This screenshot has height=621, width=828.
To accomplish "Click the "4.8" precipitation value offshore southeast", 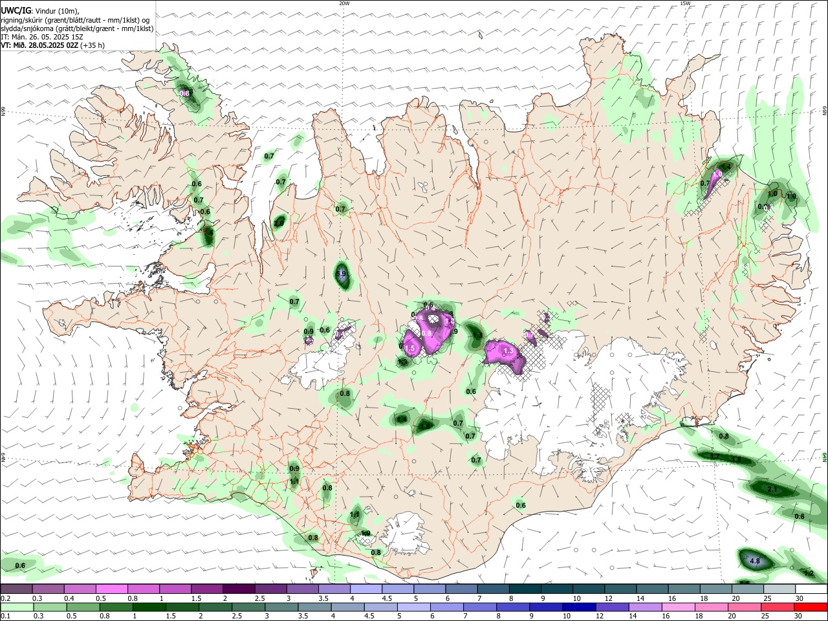I will coord(754,561).
